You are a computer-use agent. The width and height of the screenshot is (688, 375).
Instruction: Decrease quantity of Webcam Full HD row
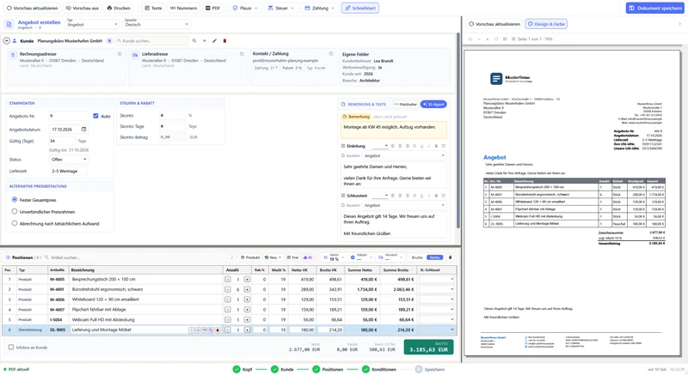(x=227, y=320)
